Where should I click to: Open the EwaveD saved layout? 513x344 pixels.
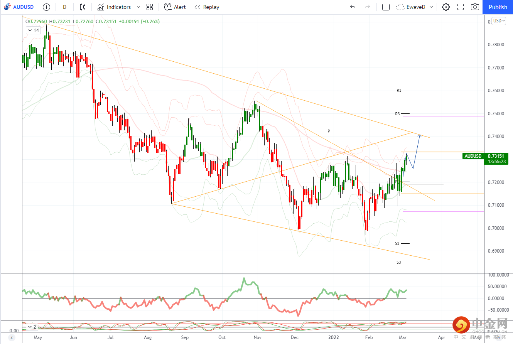pos(411,7)
